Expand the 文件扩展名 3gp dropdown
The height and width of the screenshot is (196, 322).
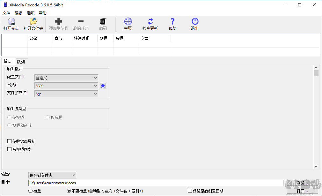66,94
